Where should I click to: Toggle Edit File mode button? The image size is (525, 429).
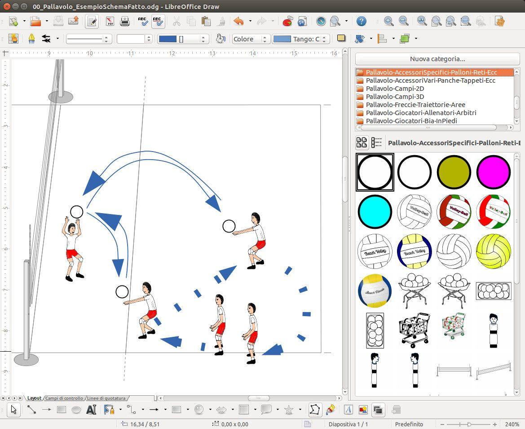[92, 21]
